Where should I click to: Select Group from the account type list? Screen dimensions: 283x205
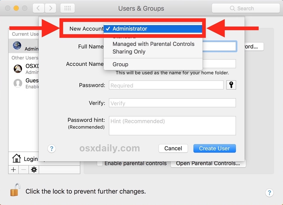(x=120, y=64)
